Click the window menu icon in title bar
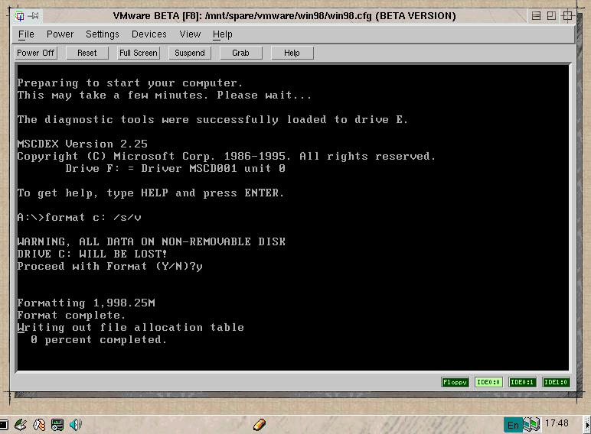Screen dimensions: 591x434 (x=20, y=16)
